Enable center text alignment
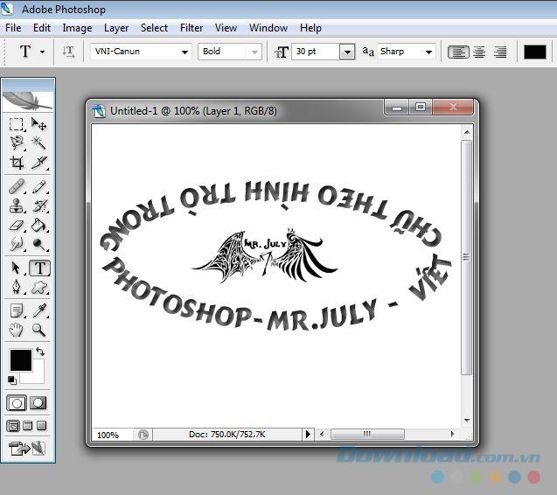This screenshot has height=495, width=557. click(x=479, y=52)
